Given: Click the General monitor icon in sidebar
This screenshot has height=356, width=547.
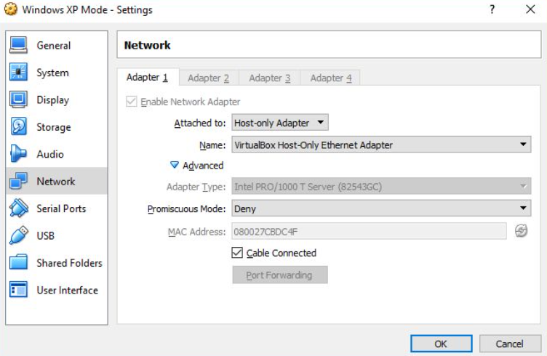Looking at the screenshot, I should point(18,45).
